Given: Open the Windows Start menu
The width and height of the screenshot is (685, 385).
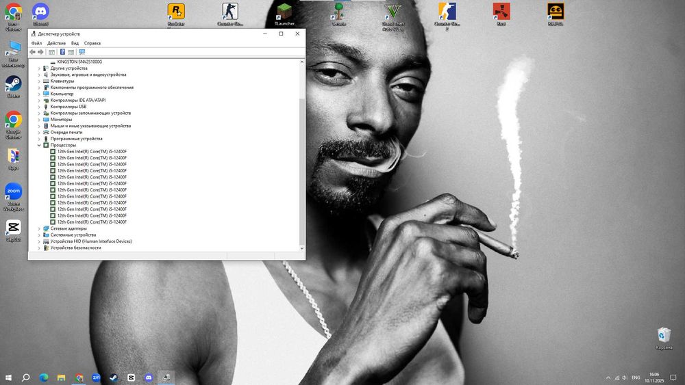Looking at the screenshot, I should (x=8, y=377).
